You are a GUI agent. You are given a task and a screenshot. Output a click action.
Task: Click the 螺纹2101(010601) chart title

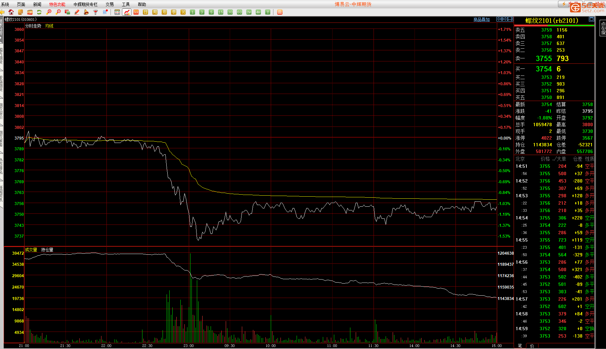tap(20, 19)
